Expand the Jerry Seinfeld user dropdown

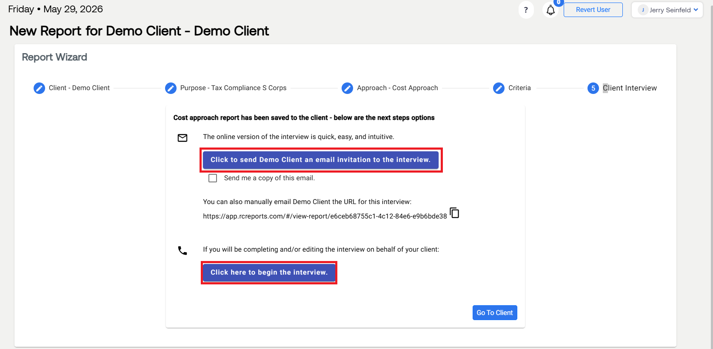click(x=667, y=10)
